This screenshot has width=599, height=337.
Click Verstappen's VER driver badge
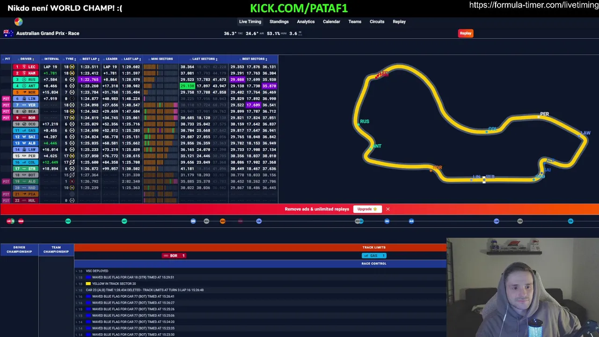(x=26, y=105)
